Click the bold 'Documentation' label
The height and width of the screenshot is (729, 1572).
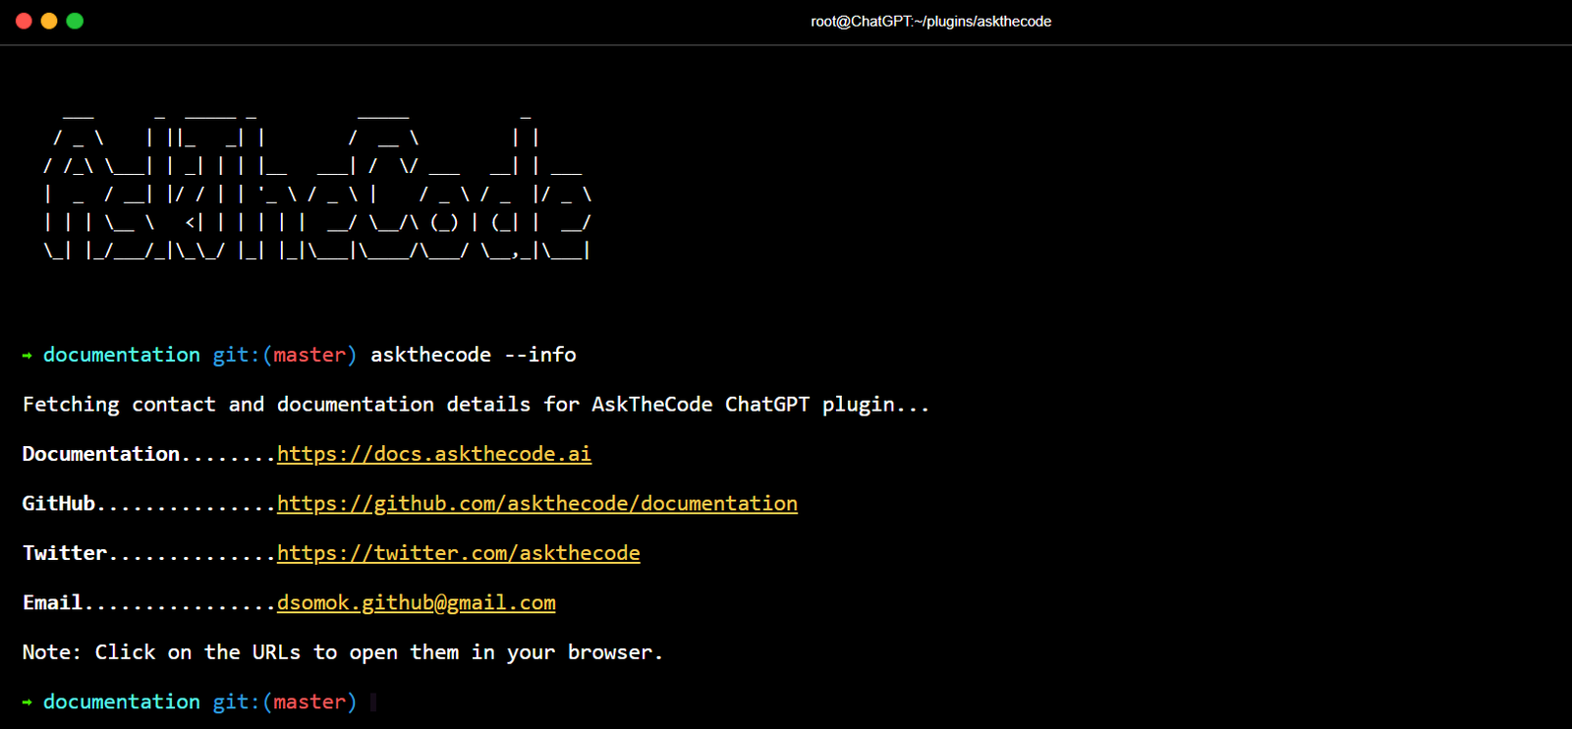pyautogui.click(x=101, y=454)
